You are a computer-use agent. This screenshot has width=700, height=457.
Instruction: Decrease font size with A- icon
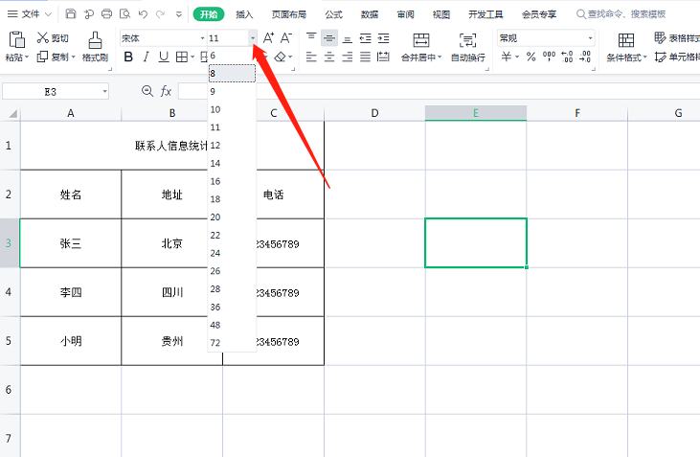(286, 38)
